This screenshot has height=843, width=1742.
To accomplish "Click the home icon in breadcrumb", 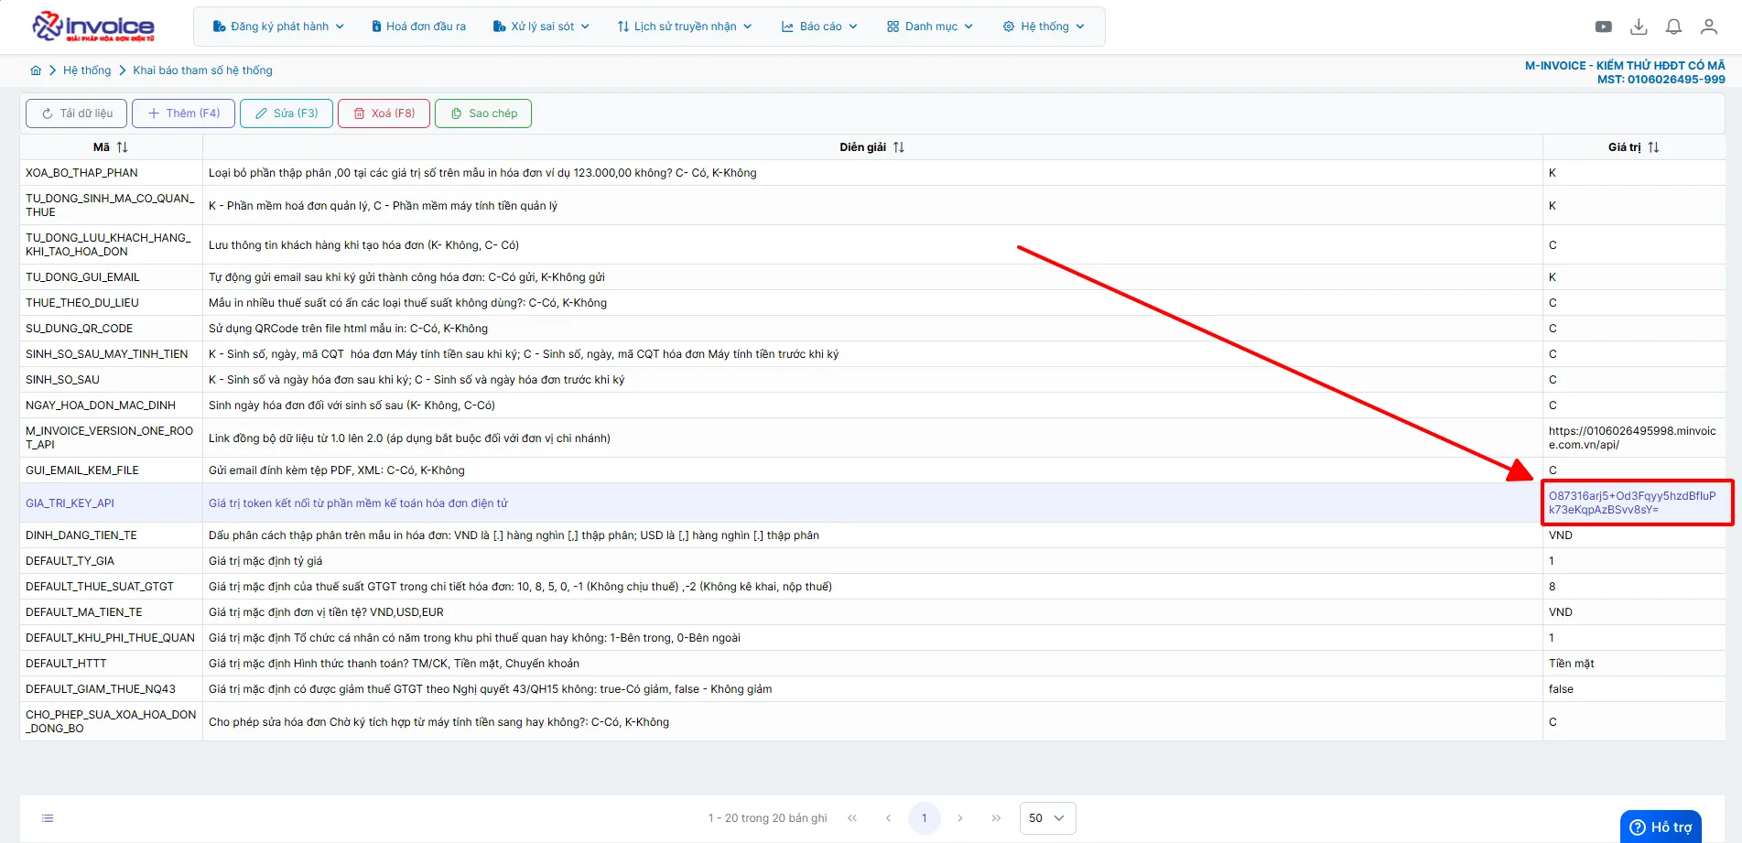I will [x=36, y=70].
